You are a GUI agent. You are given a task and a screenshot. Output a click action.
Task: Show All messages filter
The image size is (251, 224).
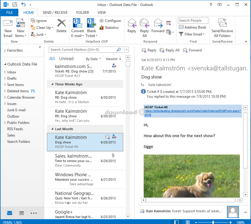(x=52, y=59)
